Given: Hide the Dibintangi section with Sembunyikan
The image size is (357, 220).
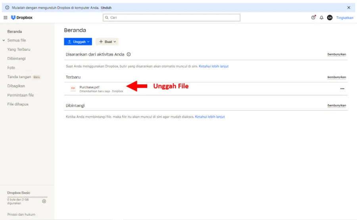Looking at the screenshot, I should tap(336, 105).
